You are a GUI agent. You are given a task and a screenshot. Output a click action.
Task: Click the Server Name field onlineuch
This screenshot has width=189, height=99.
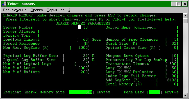tap(156, 28)
